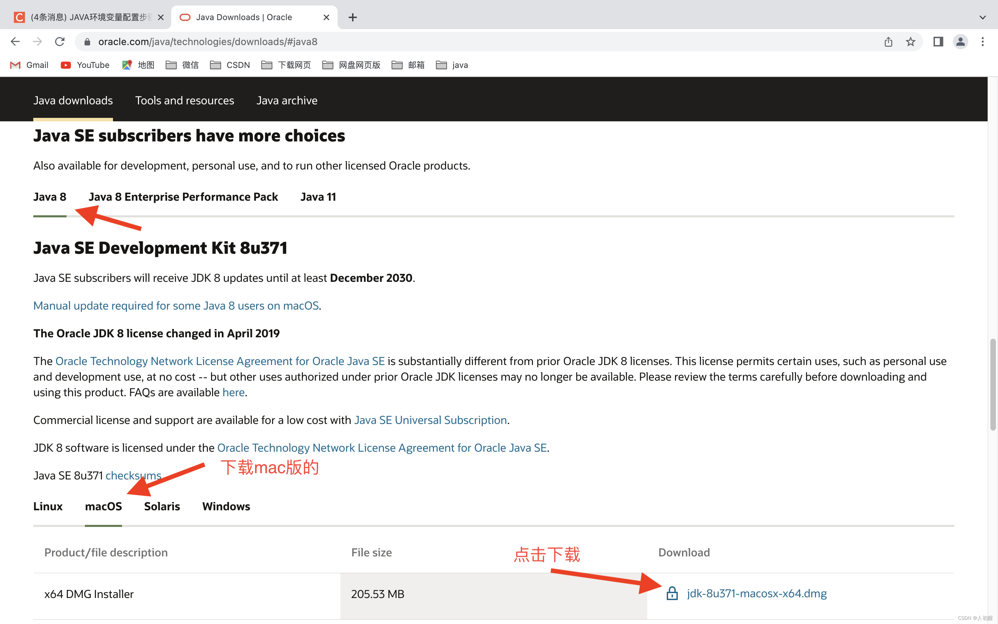
Task: Click the page vertical scrollbar thumb
Action: 993,384
